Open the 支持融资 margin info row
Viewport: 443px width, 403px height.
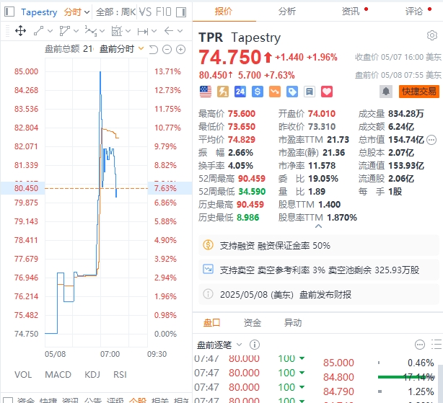click(x=319, y=246)
